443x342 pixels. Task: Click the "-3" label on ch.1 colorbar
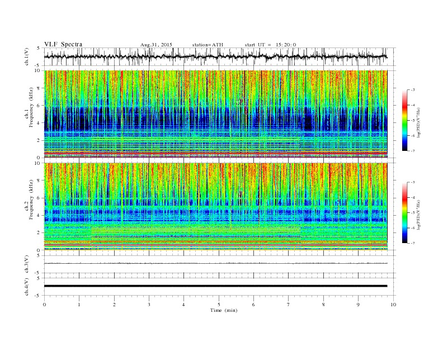[412, 90]
